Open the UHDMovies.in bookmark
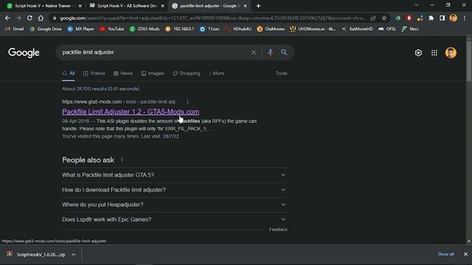The height and width of the screenshot is (265, 472). pyautogui.click(x=313, y=29)
